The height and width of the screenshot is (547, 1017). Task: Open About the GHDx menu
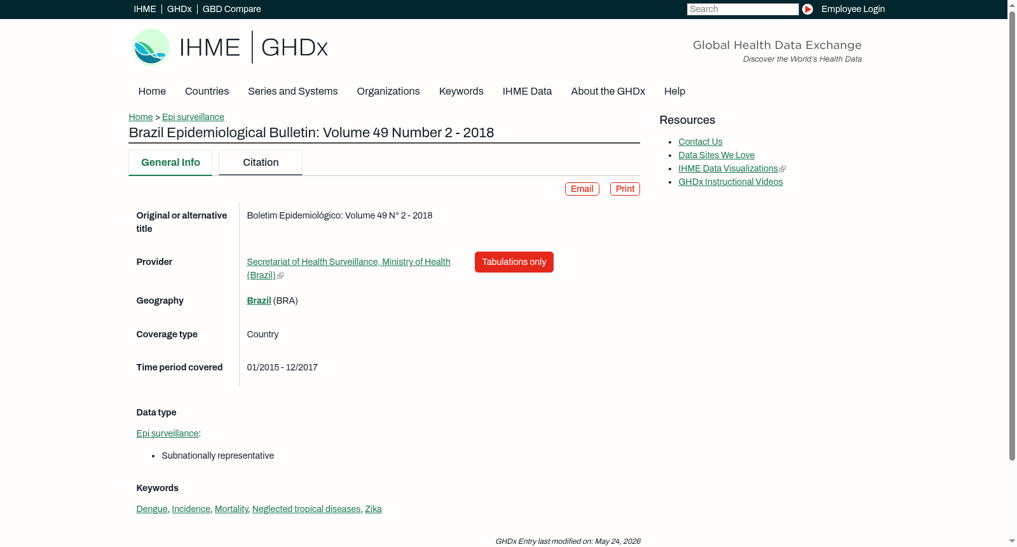pos(608,91)
